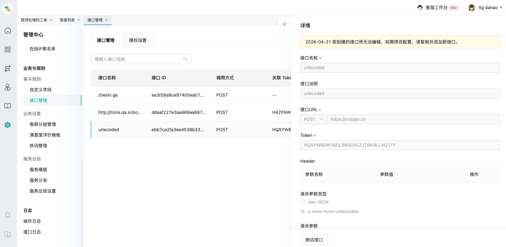Select the raw-JSON radio option
Image resolution: width=506 pixels, height=247 pixels.
[303, 202]
